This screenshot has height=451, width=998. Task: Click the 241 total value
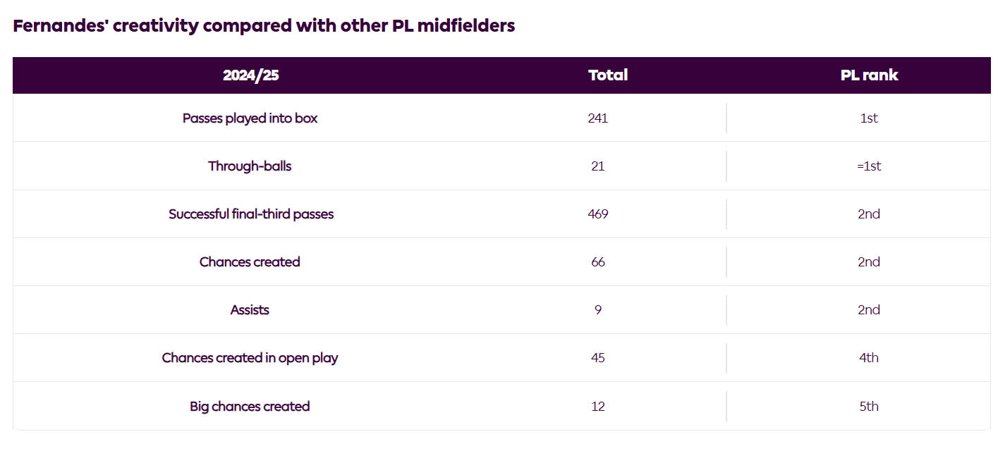(x=597, y=118)
